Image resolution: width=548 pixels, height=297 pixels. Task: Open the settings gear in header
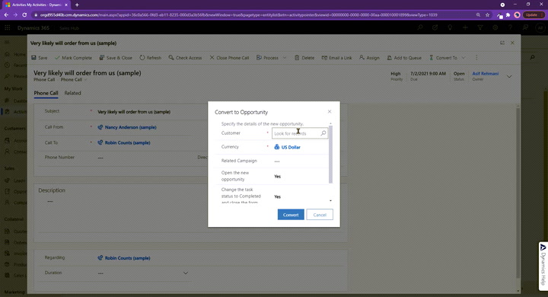pos(495,27)
